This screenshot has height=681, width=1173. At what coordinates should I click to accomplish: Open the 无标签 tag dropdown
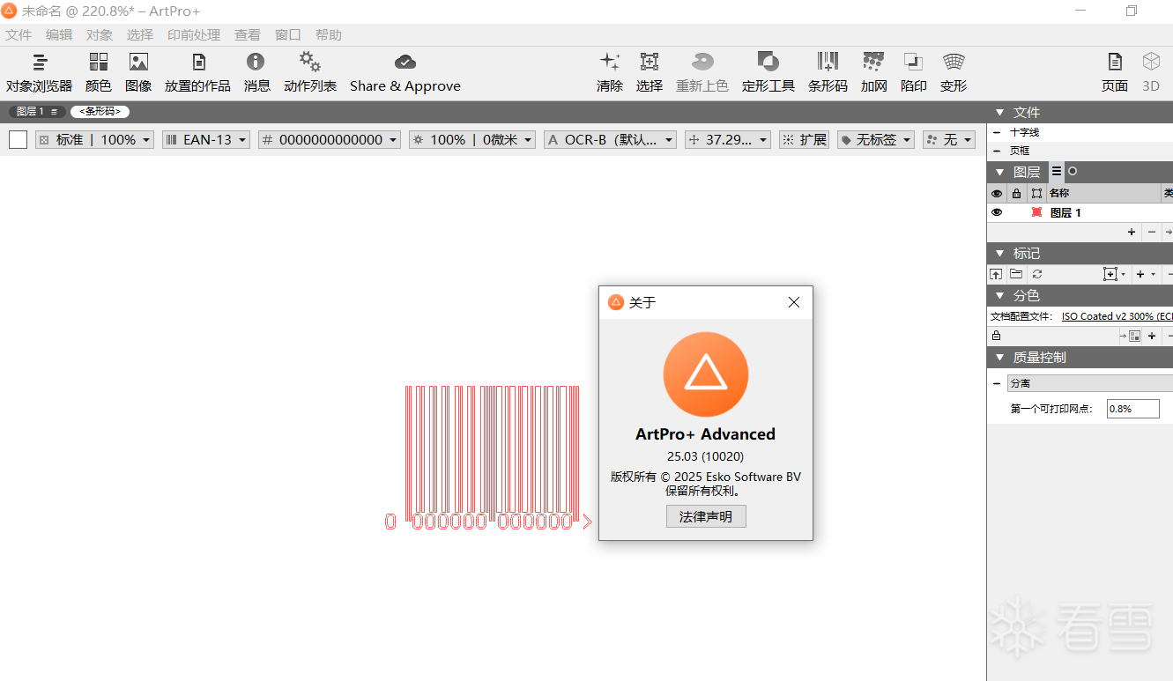point(876,139)
